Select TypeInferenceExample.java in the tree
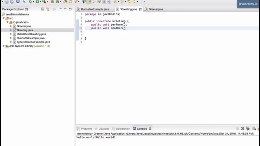 33,42
